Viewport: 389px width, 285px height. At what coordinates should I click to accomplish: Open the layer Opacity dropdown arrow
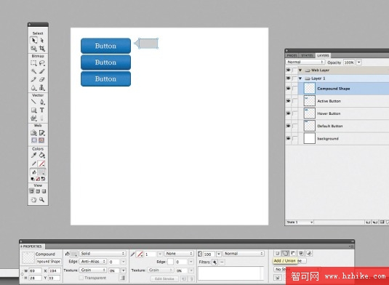click(358, 63)
